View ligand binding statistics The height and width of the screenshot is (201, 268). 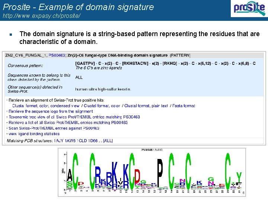tap(34, 134)
